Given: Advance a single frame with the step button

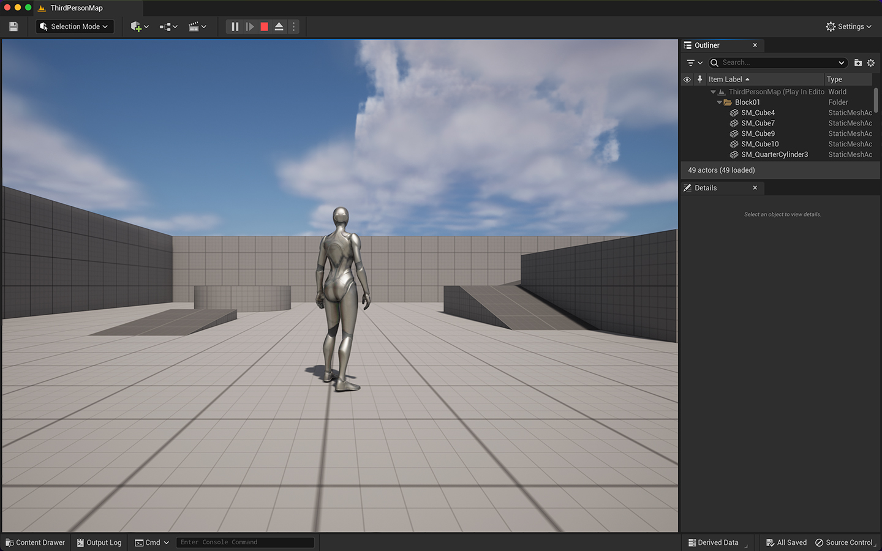Looking at the screenshot, I should click(x=249, y=26).
